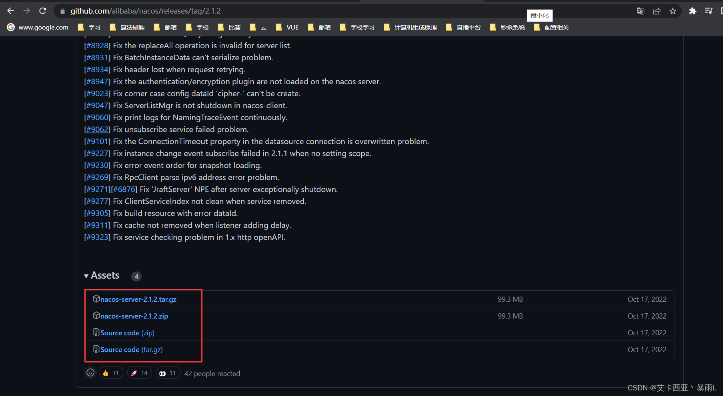
Task: Open issue link #6876
Action: pyautogui.click(x=124, y=189)
